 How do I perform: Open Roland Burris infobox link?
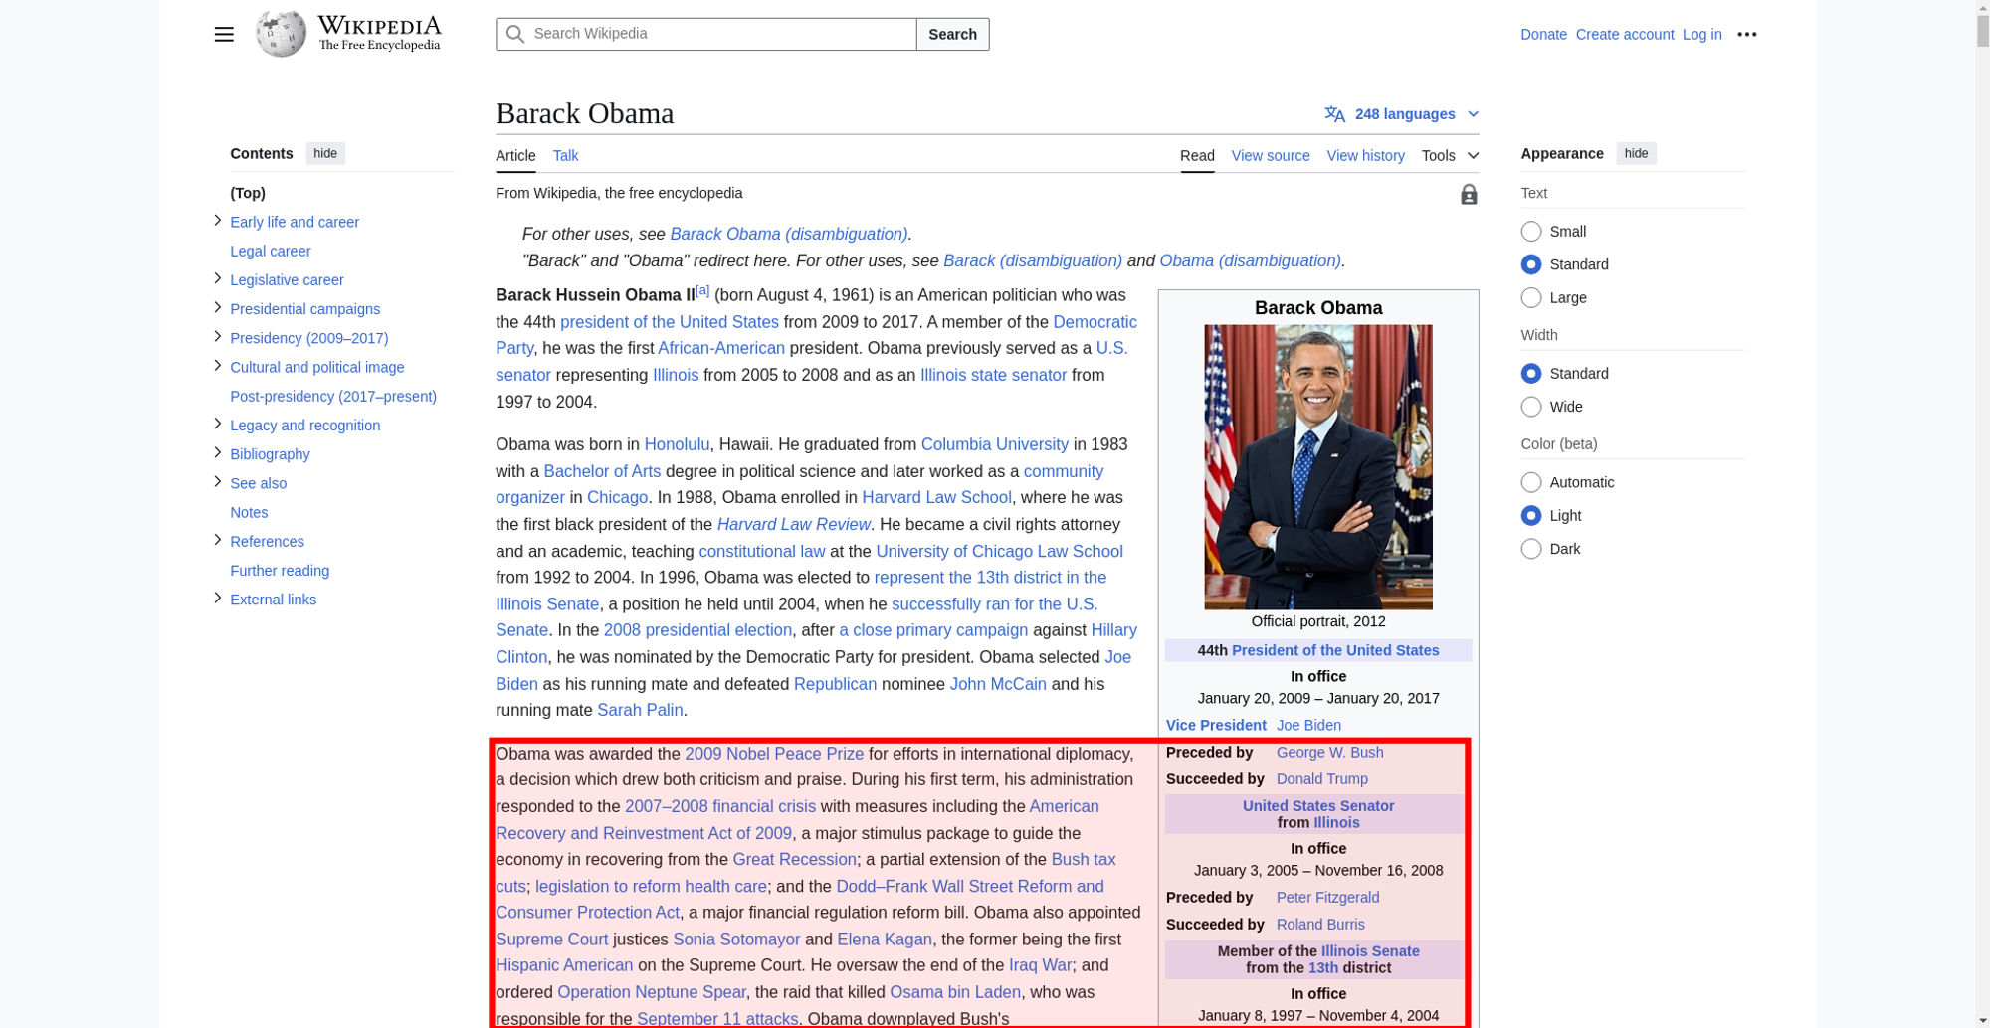click(1320, 925)
